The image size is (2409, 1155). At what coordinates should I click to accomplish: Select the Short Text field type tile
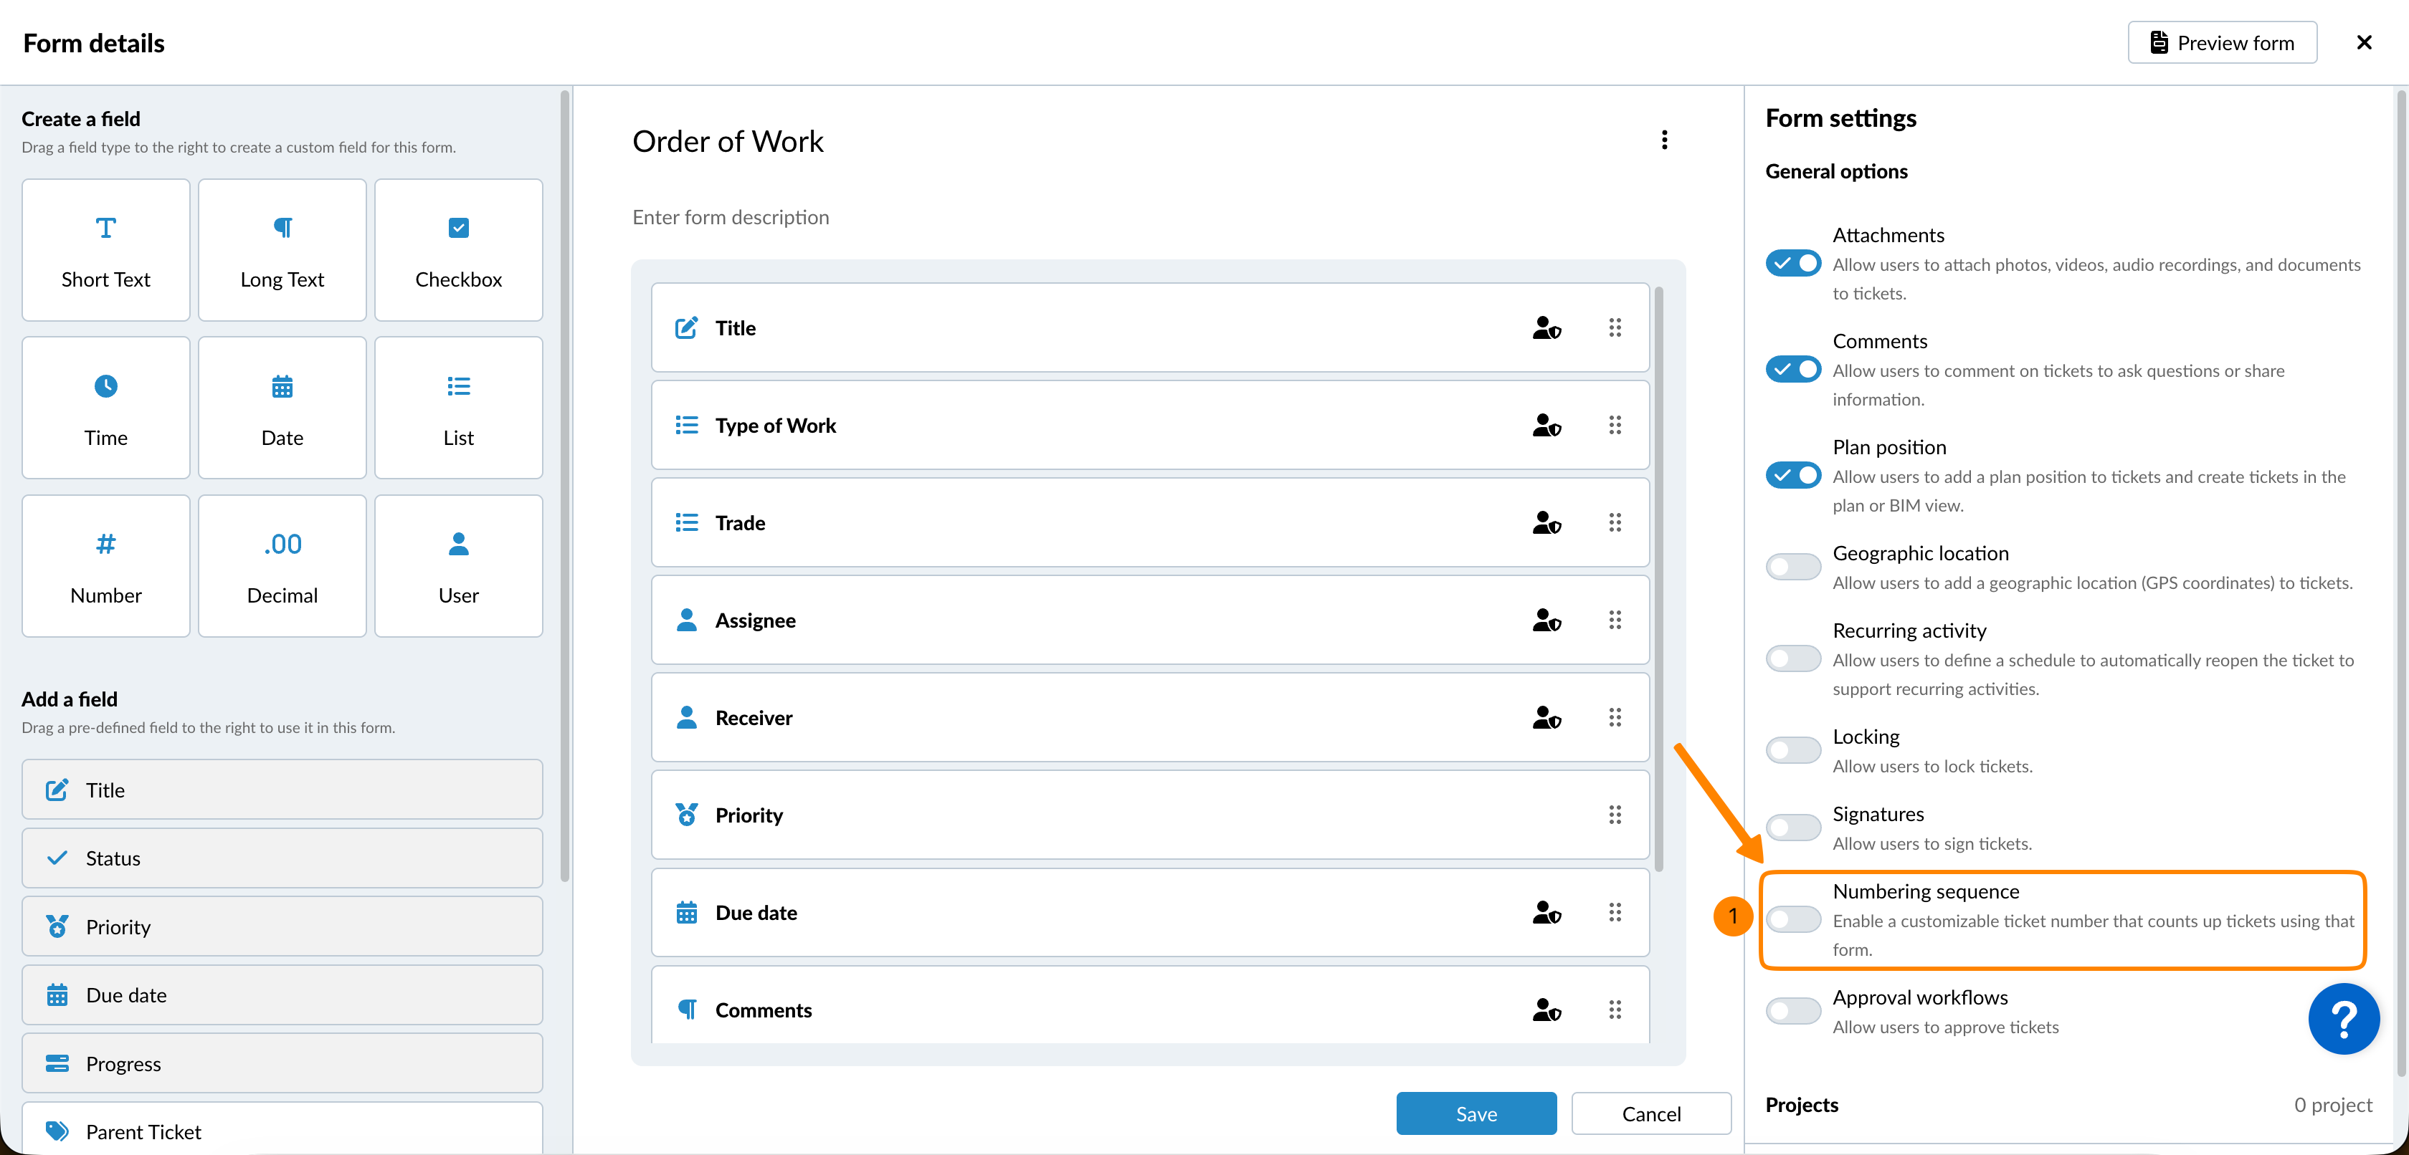(x=105, y=251)
